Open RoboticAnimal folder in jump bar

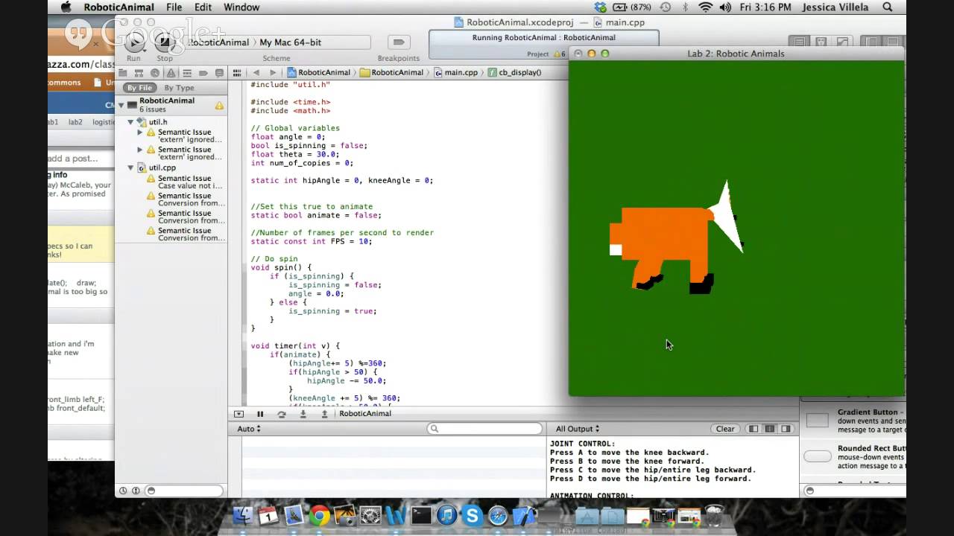391,73
